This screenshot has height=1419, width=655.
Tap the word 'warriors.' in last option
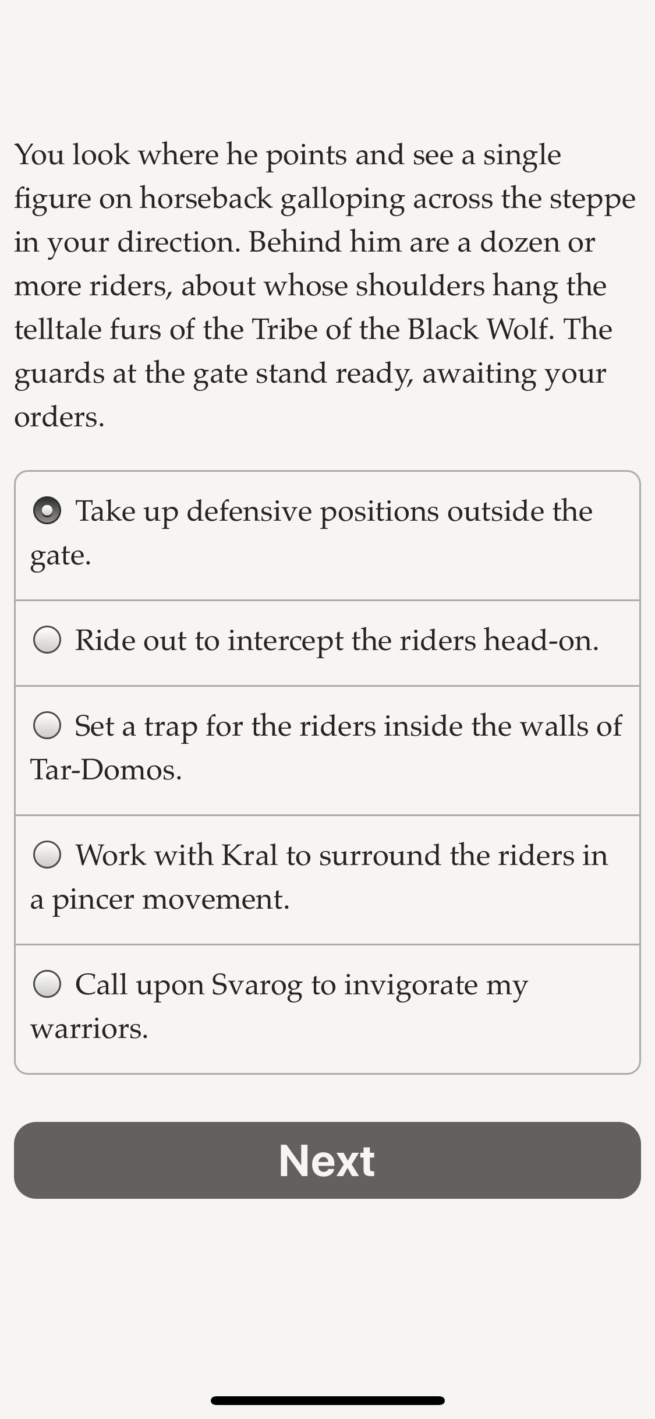coord(89,1029)
